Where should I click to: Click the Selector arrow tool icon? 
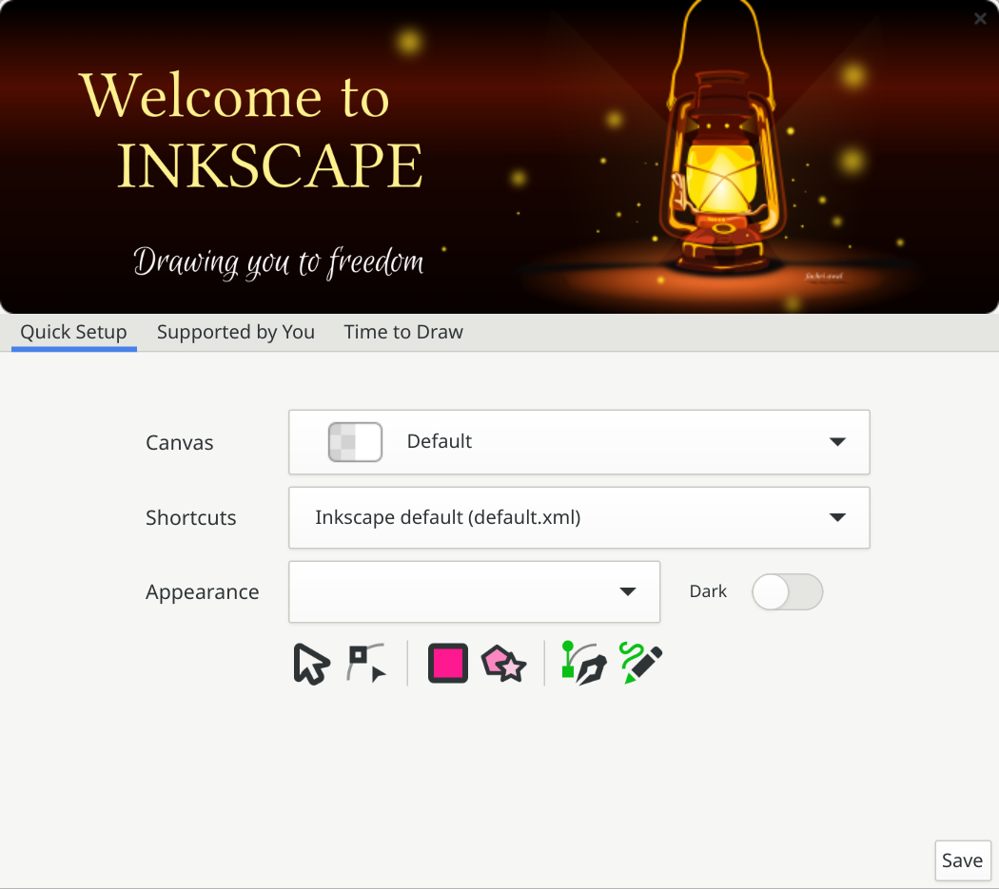point(311,664)
